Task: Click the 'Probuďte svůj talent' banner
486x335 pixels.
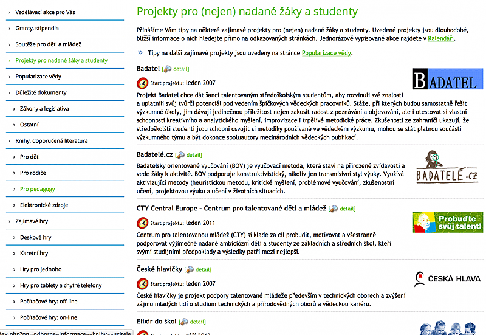Action: [x=448, y=222]
